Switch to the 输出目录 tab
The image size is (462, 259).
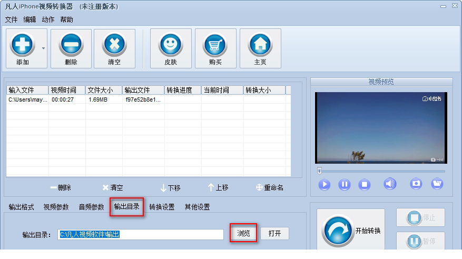pyautogui.click(x=127, y=207)
